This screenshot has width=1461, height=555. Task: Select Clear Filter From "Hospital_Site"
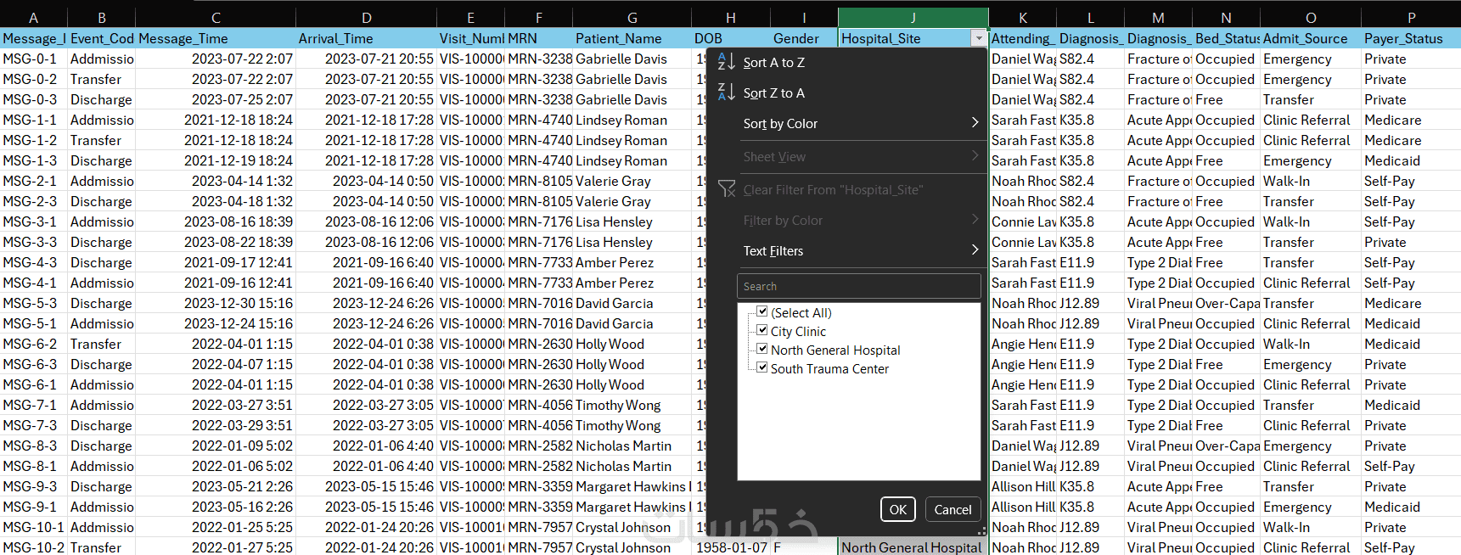pos(833,190)
